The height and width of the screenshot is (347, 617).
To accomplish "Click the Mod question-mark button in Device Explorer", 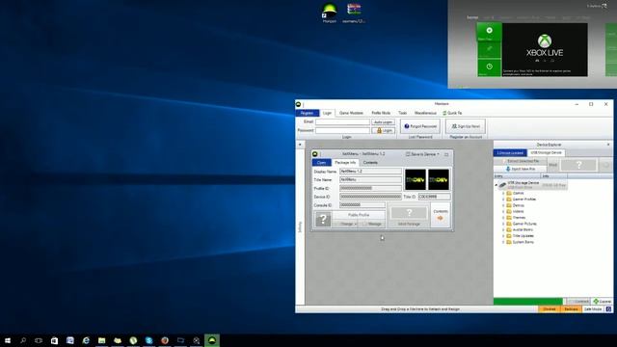I will point(578,165).
